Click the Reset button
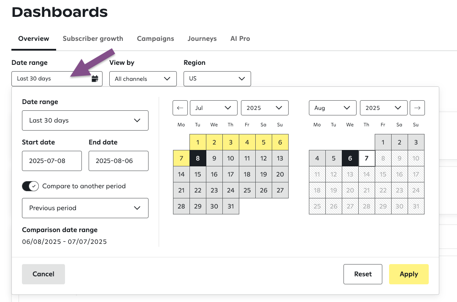 (363, 274)
